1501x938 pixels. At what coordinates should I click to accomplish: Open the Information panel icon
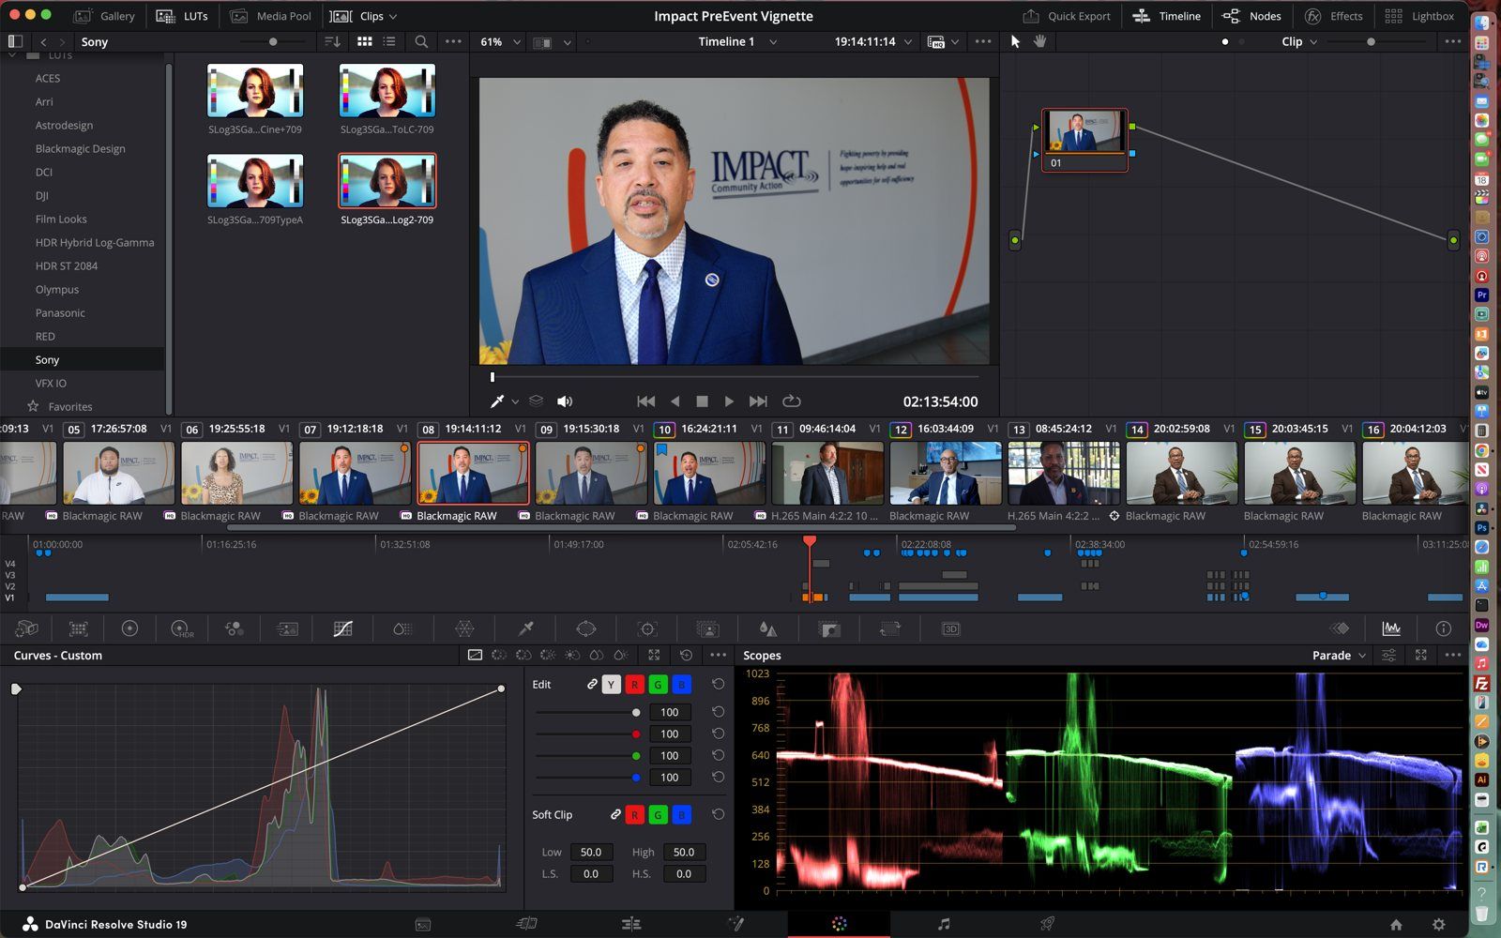click(1444, 628)
